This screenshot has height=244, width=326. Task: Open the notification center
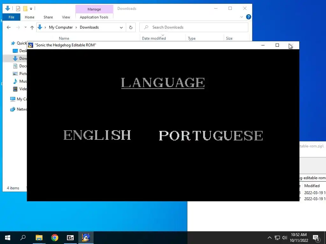pos(316,238)
